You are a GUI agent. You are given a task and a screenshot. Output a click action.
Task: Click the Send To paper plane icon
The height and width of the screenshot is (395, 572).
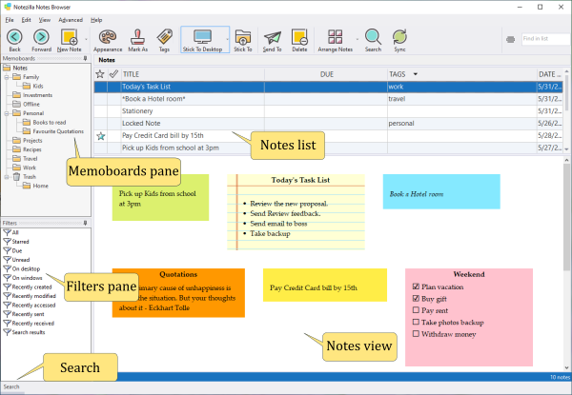tap(273, 38)
